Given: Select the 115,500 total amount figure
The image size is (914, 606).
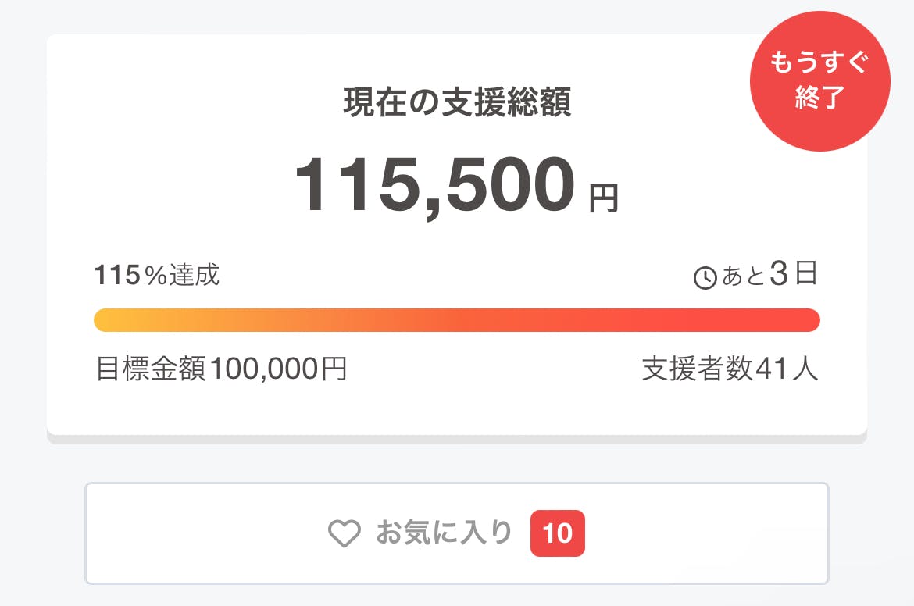Looking at the screenshot, I should pos(434,186).
